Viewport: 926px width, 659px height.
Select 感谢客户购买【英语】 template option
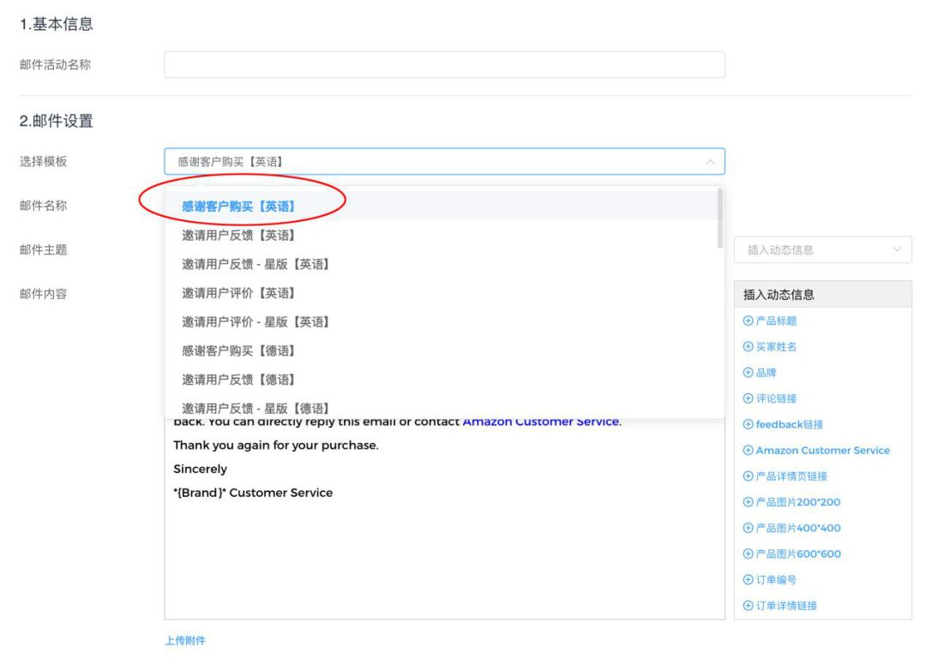tap(238, 207)
